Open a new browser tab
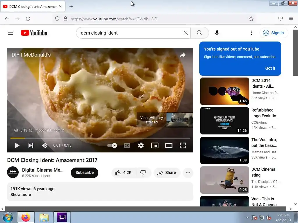The image size is (298, 223). 71,7
